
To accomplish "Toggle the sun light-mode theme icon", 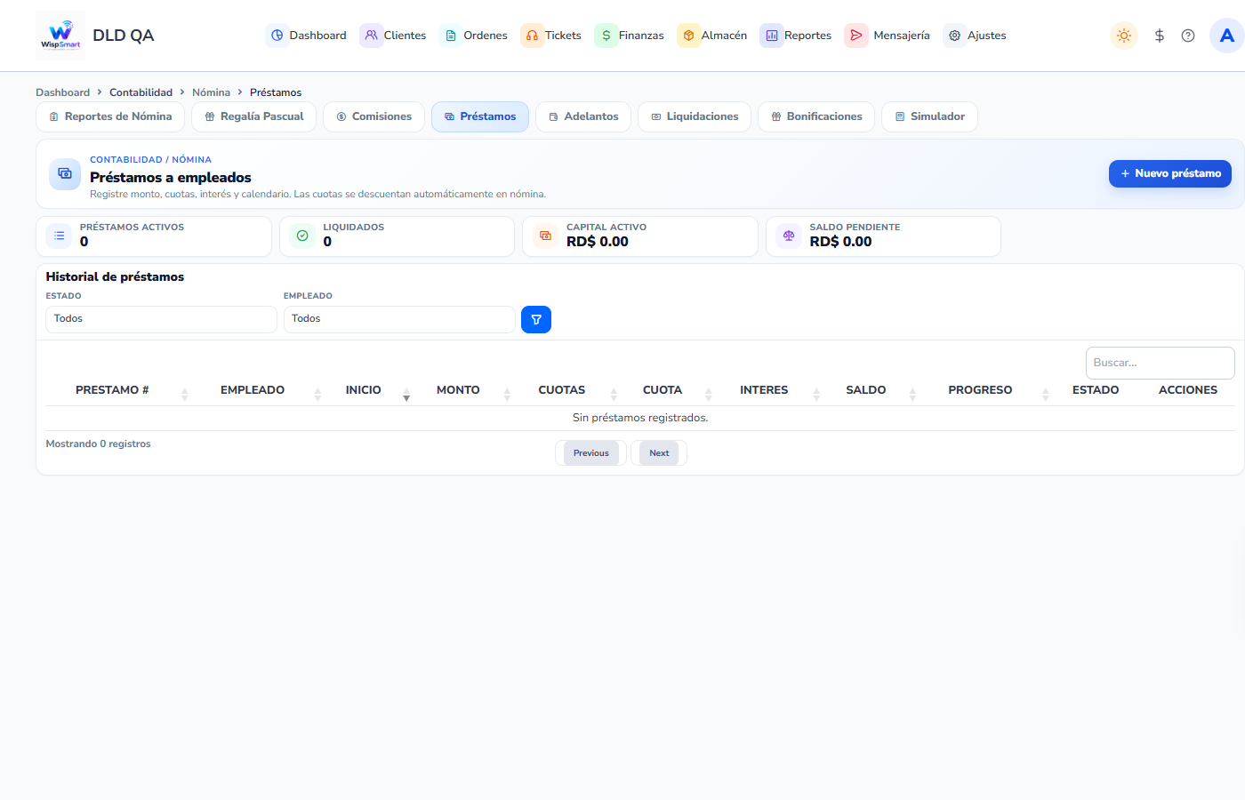I will click(x=1124, y=36).
